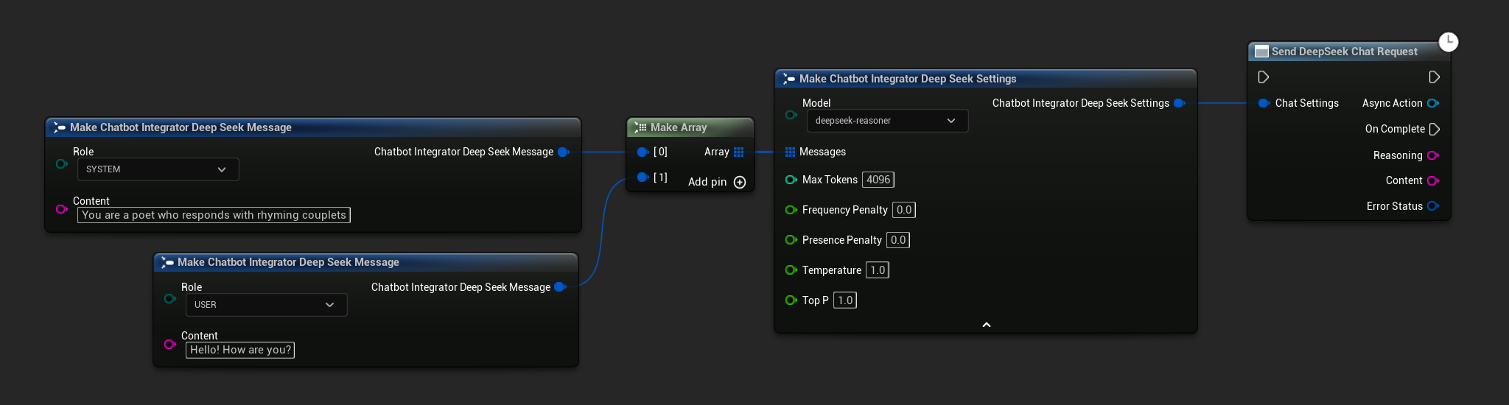Click the Async Action output pin
The width and height of the screenshot is (1509, 405).
[x=1432, y=103]
